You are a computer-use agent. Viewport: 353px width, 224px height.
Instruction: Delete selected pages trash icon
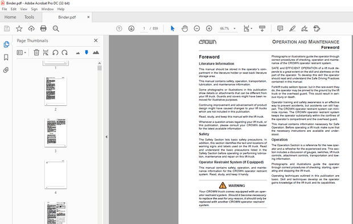(x=36, y=52)
